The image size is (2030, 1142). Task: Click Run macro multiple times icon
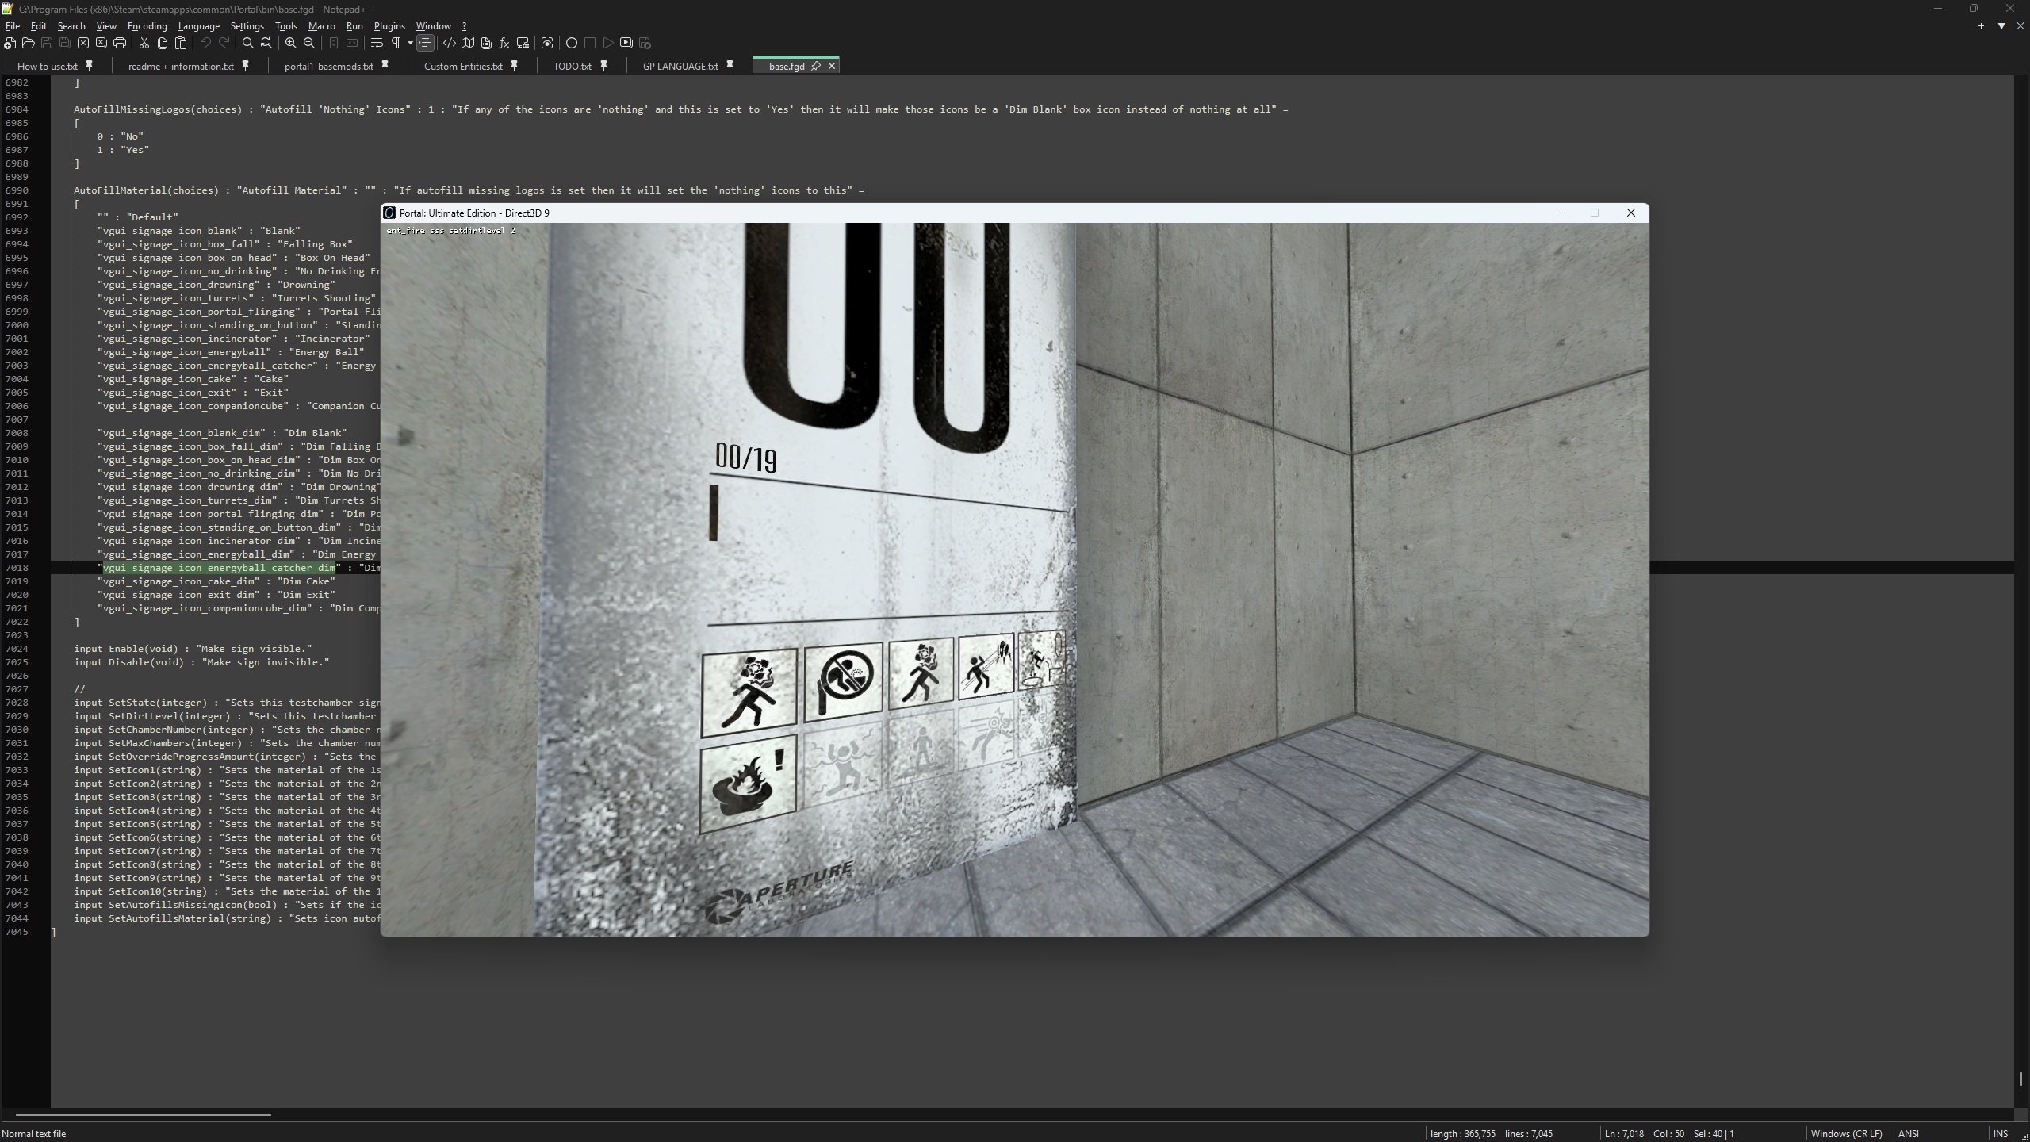click(626, 43)
